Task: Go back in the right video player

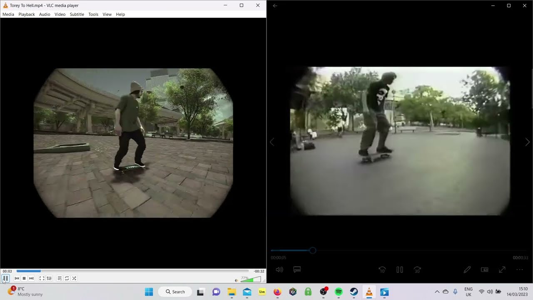Action: point(275,6)
